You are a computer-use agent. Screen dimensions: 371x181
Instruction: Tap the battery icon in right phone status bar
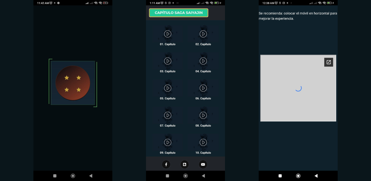tap(329, 3)
